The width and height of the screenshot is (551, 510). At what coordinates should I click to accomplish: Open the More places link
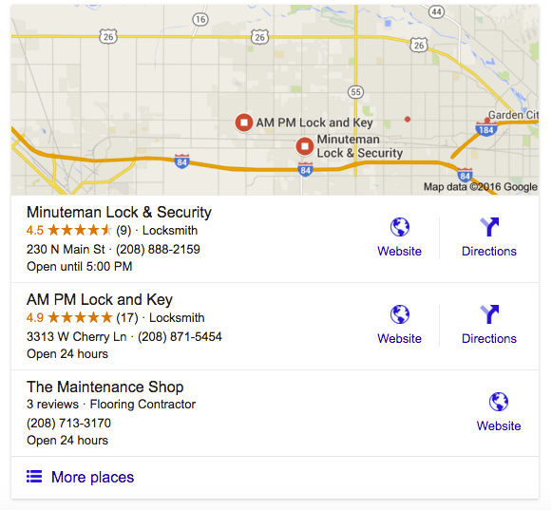(x=92, y=477)
